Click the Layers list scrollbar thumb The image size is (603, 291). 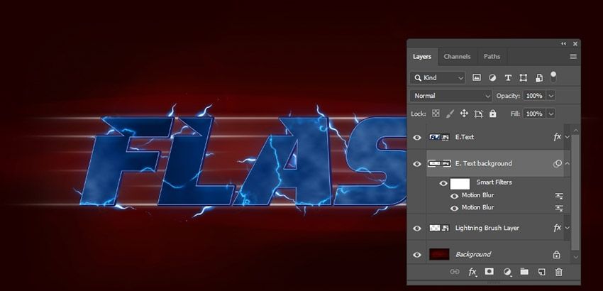click(x=575, y=192)
